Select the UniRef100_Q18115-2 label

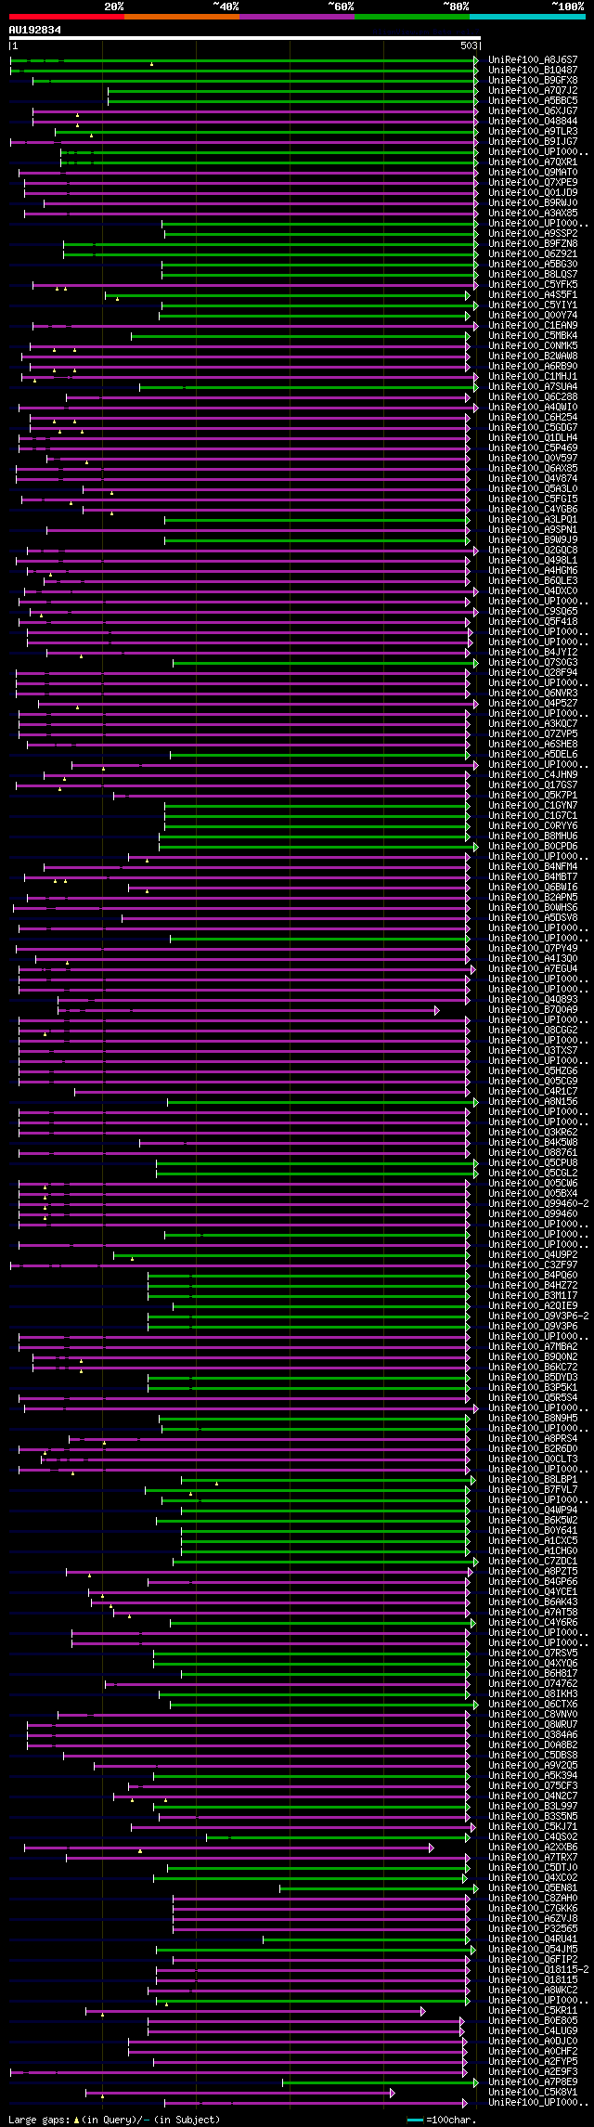pos(538,1969)
